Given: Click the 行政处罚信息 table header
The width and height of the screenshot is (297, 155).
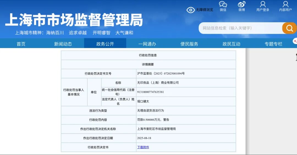Looking at the screenshot, I should (x=148, y=55).
